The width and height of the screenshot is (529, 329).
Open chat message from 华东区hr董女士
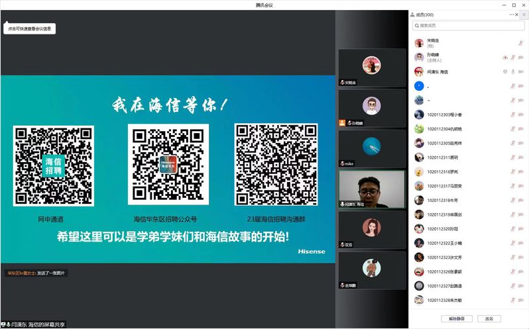pyautogui.click(x=37, y=273)
